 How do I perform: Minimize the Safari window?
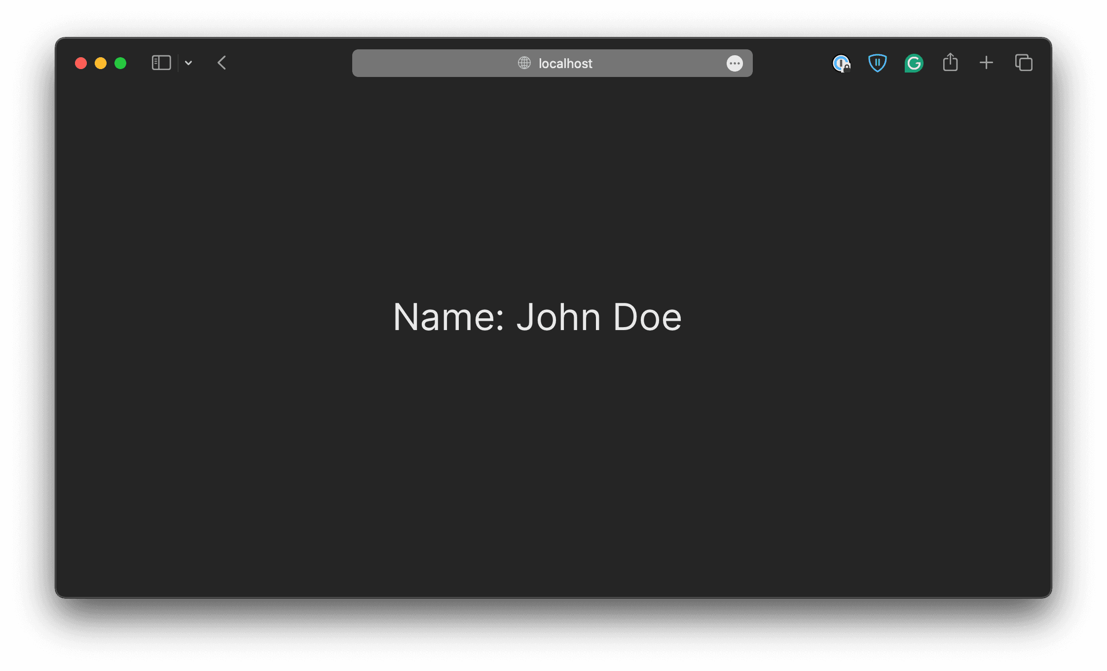point(101,63)
